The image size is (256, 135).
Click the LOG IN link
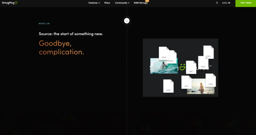coord(226,3)
